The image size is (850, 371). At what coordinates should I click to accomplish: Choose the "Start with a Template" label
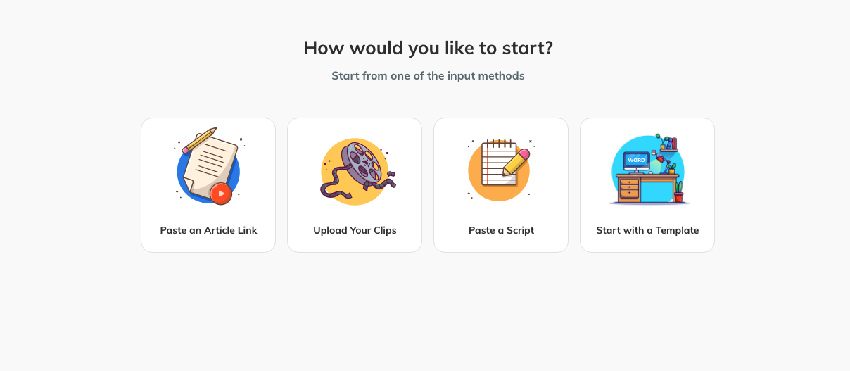647,230
